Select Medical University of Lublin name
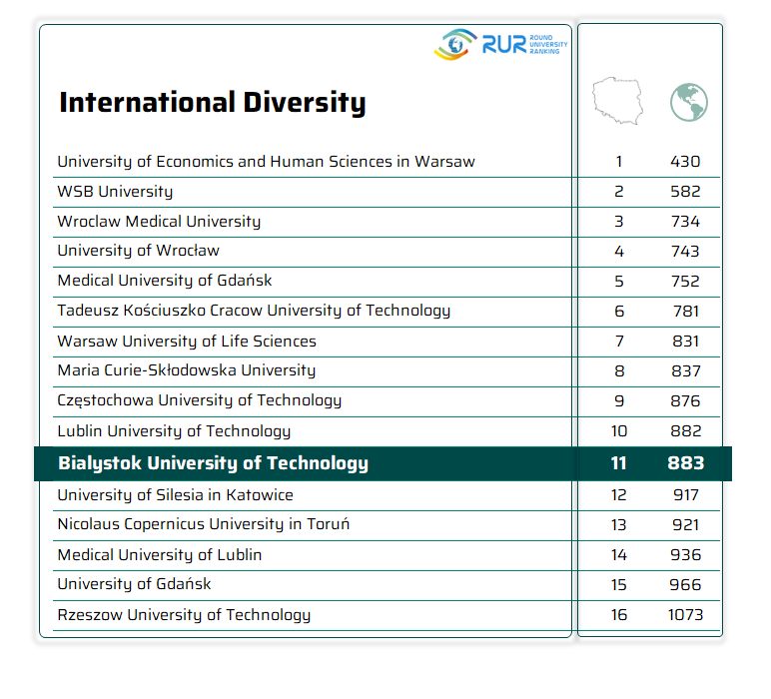 coord(160,555)
